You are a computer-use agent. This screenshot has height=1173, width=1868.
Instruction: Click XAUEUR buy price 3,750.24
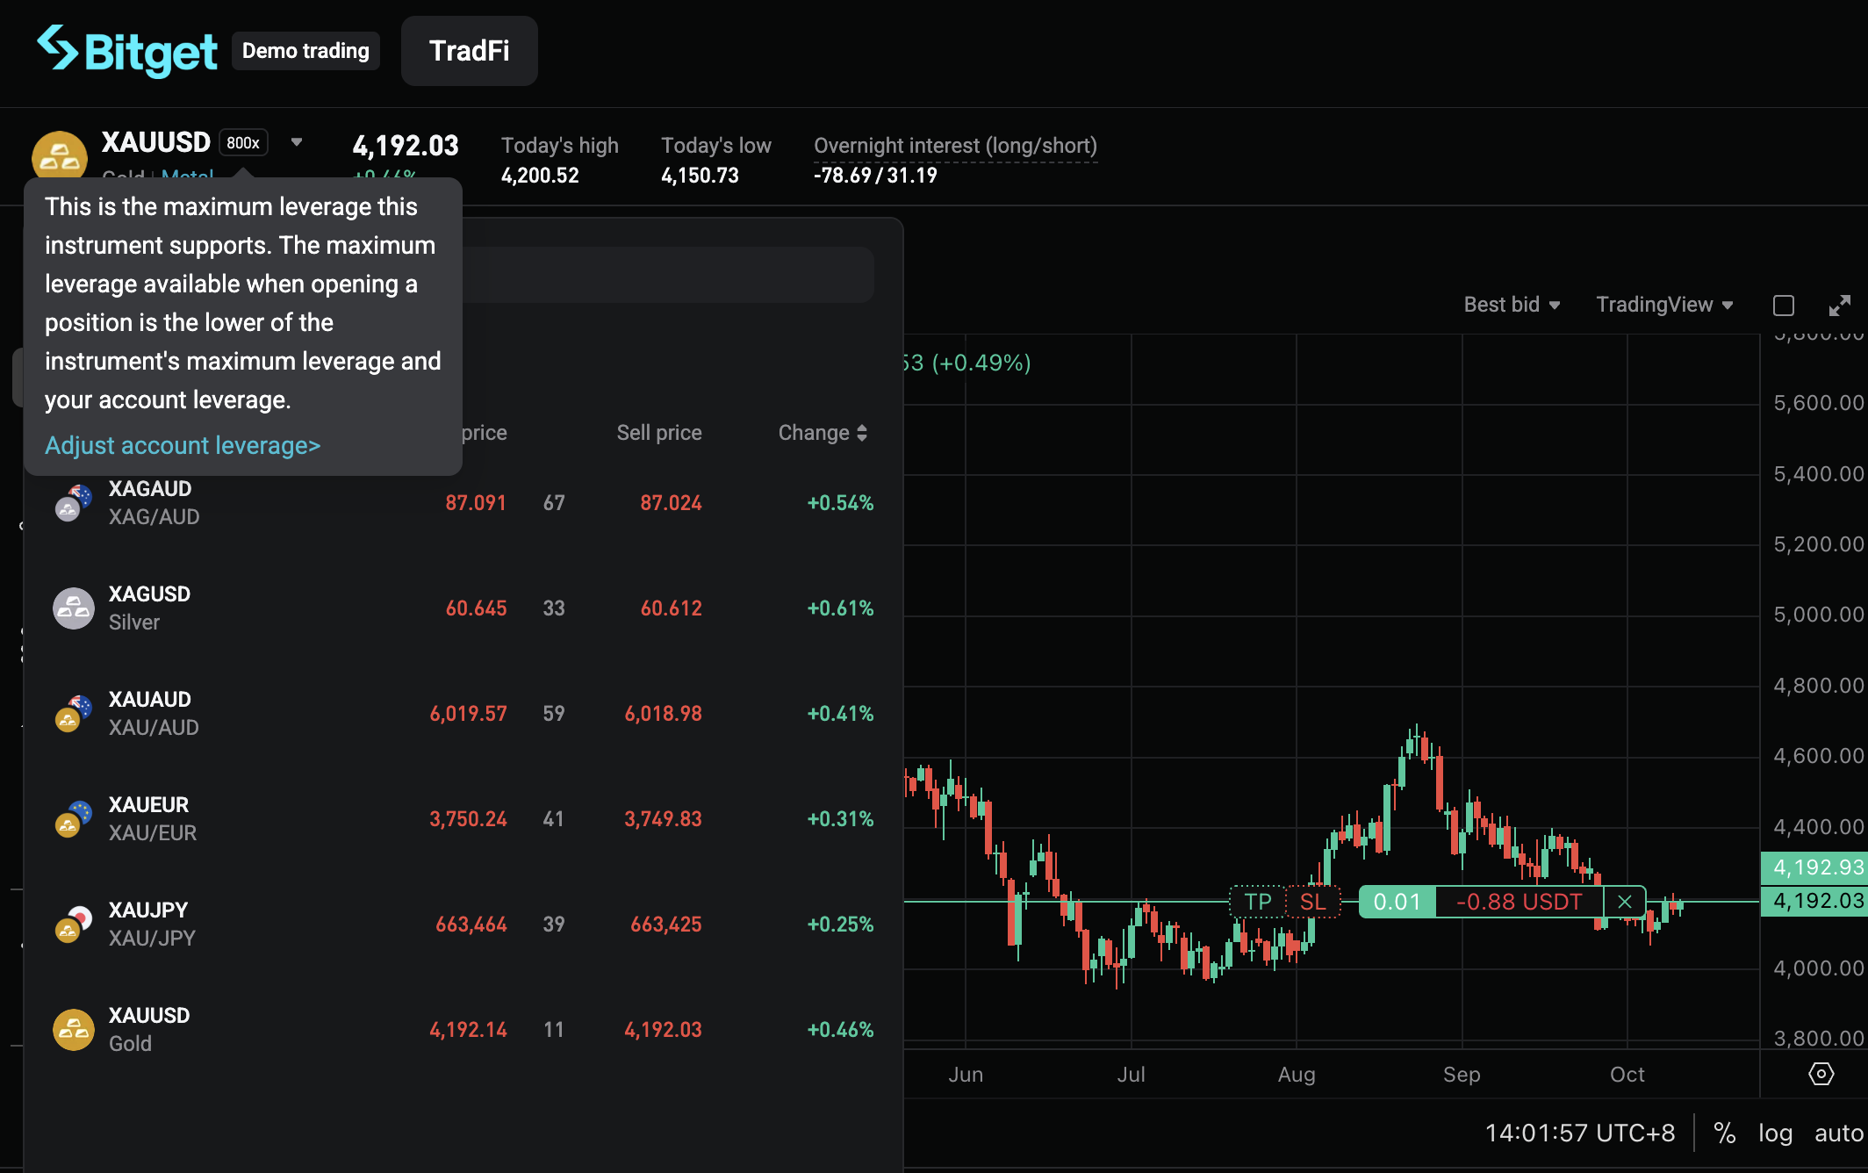[x=468, y=819]
